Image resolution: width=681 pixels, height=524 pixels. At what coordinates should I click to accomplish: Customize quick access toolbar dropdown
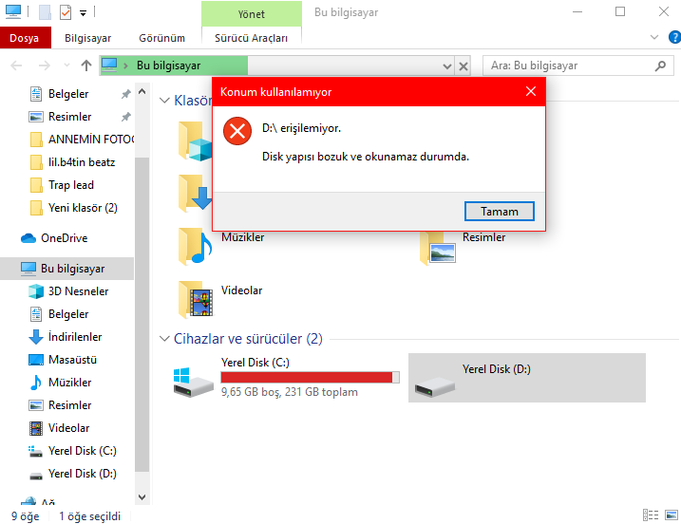(83, 13)
